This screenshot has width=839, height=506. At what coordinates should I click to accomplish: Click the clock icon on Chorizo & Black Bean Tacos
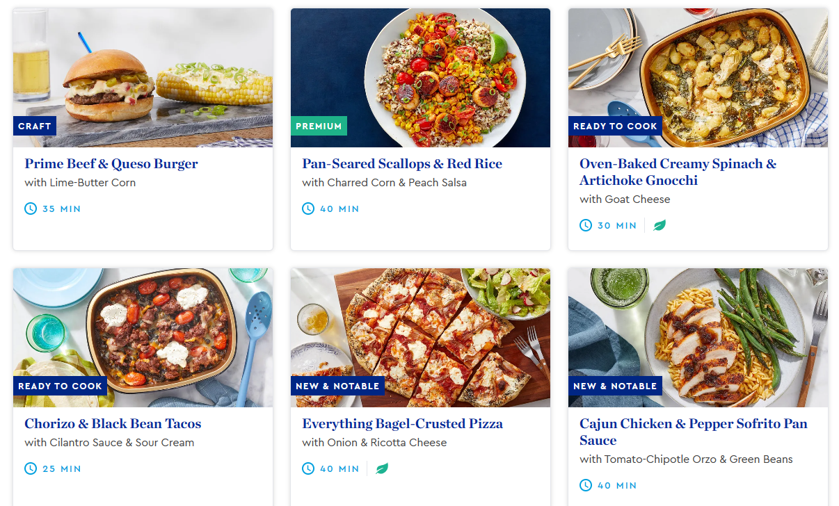(x=31, y=468)
